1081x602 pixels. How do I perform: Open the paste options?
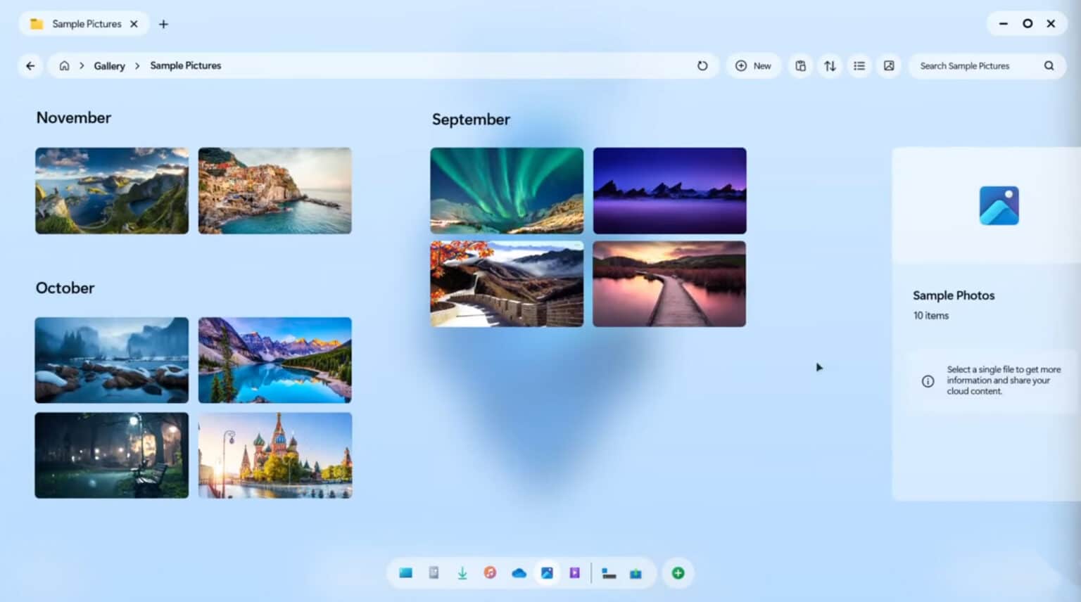(800, 65)
